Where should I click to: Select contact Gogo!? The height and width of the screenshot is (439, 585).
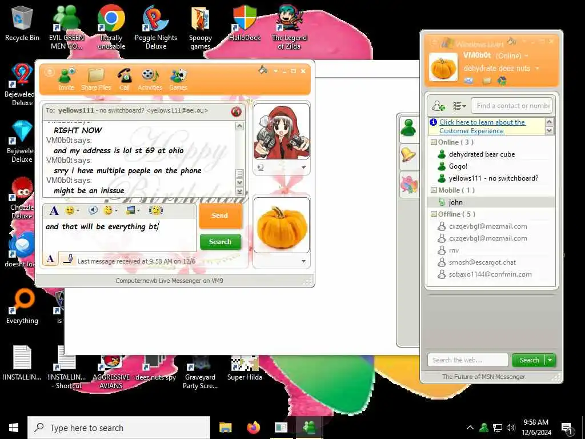[458, 166]
